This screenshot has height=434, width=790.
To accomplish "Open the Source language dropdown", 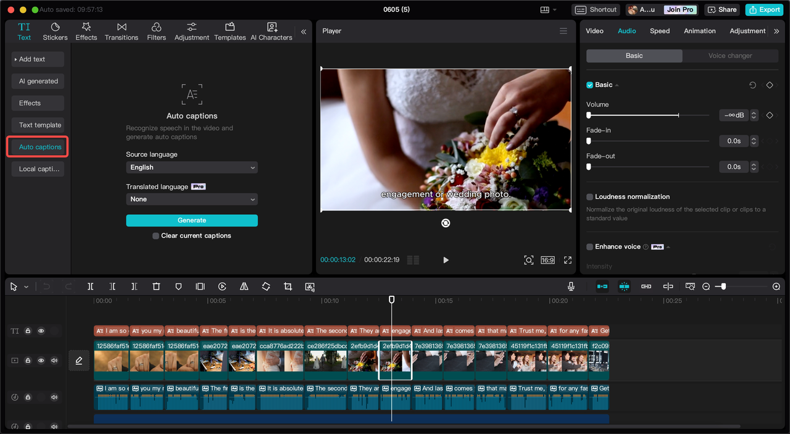I will click(191, 167).
